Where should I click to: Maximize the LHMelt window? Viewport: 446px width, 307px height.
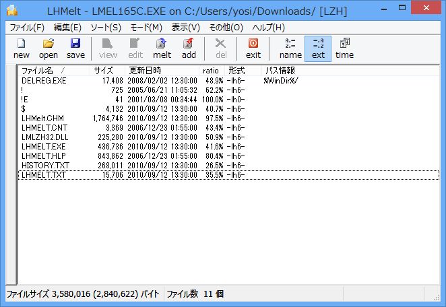(x=402, y=8)
